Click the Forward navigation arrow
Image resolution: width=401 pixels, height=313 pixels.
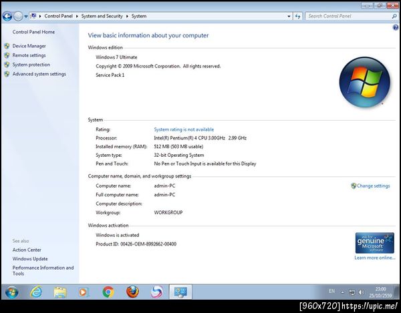pyautogui.click(x=18, y=16)
